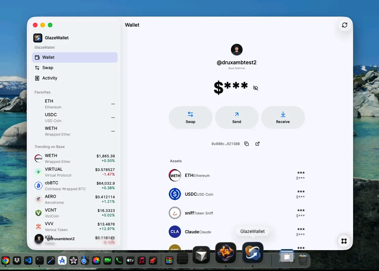Toggle balance visibility with the crossed-eye icon
Viewport: 379px width, 271px height.
(256, 88)
